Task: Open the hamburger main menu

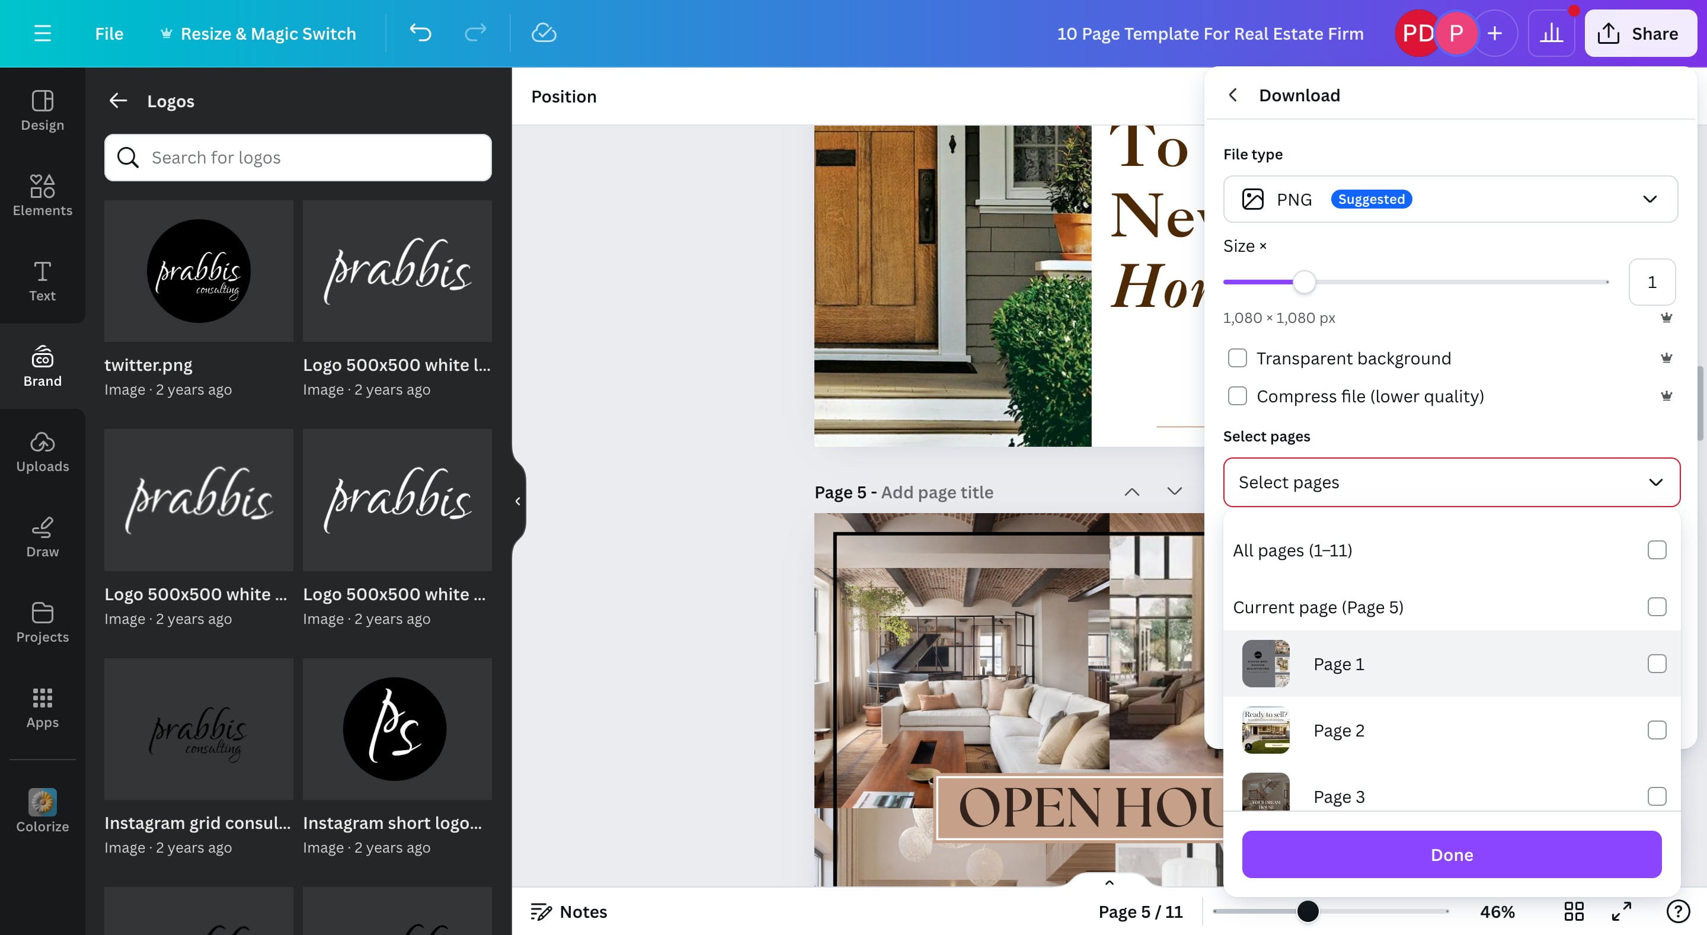Action: (43, 33)
